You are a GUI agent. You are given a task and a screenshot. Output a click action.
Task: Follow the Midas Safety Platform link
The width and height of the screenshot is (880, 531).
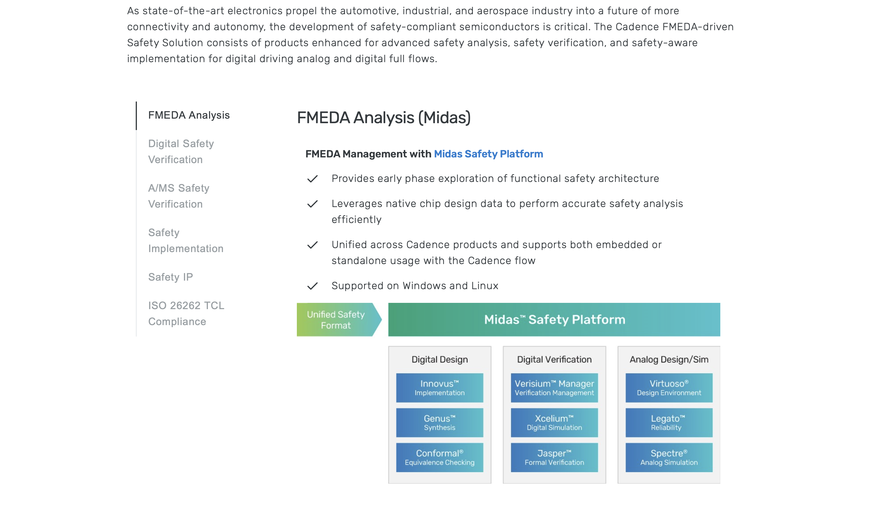488,154
